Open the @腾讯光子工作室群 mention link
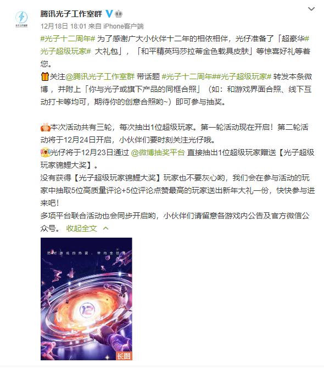324x368 pixels. [x=100, y=76]
